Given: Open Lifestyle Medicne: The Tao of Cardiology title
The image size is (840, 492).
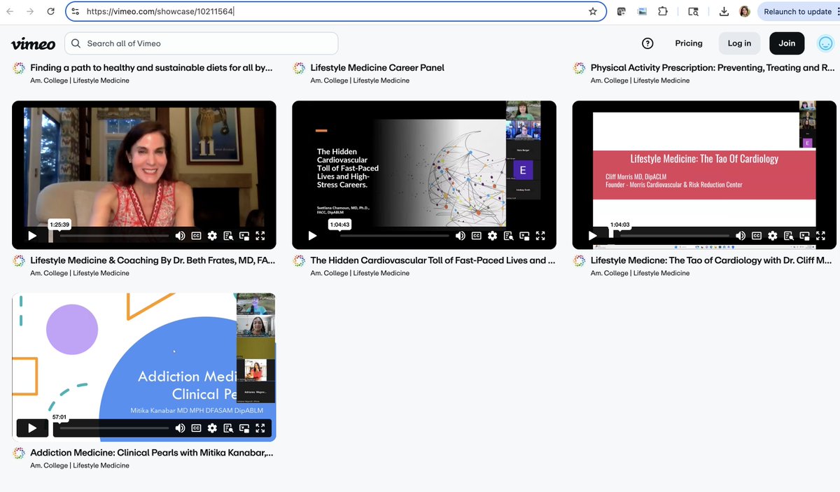Looking at the screenshot, I should tap(711, 260).
